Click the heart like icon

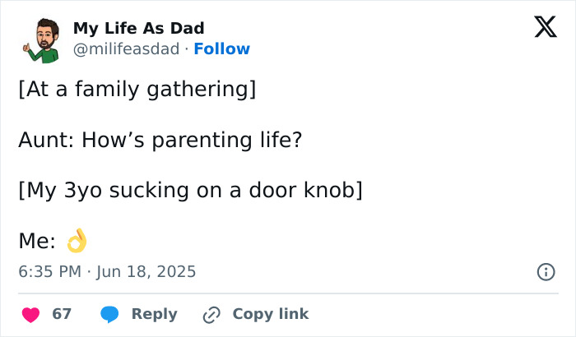click(x=31, y=314)
